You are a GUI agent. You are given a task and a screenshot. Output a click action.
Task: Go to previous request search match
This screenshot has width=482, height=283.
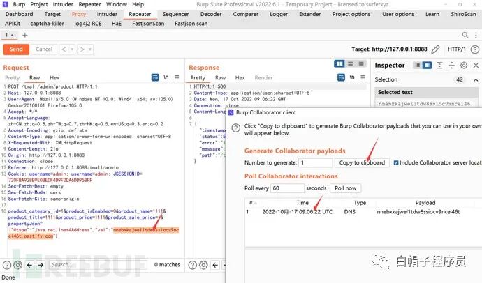(29, 265)
